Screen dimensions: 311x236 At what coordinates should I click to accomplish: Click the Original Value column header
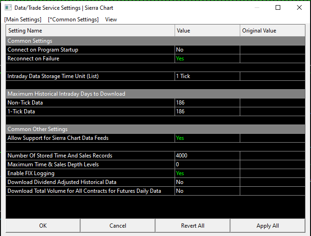point(272,31)
